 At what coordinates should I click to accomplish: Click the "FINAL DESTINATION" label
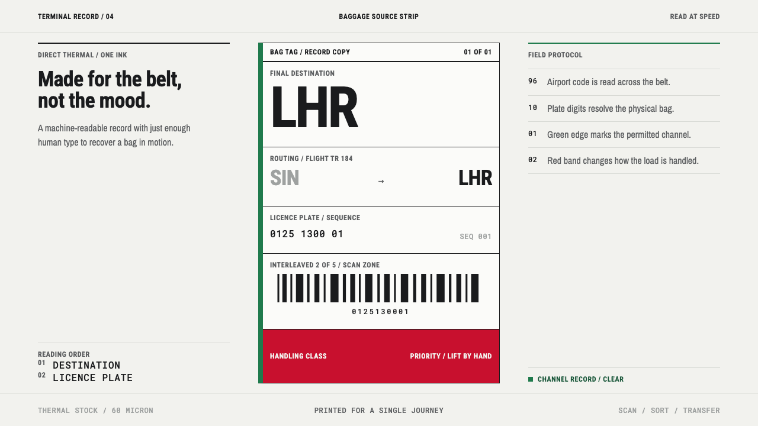(x=302, y=73)
